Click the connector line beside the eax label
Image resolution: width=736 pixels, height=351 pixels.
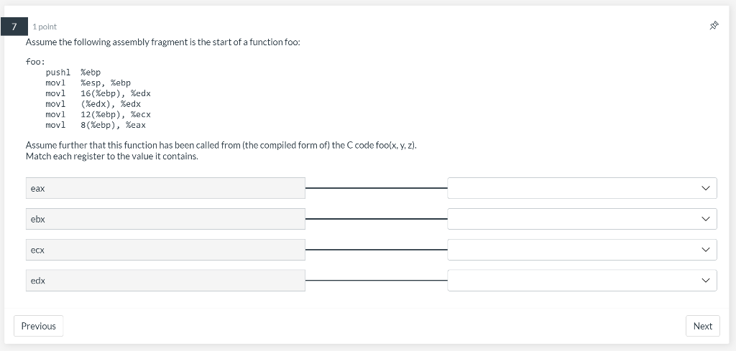pos(376,188)
